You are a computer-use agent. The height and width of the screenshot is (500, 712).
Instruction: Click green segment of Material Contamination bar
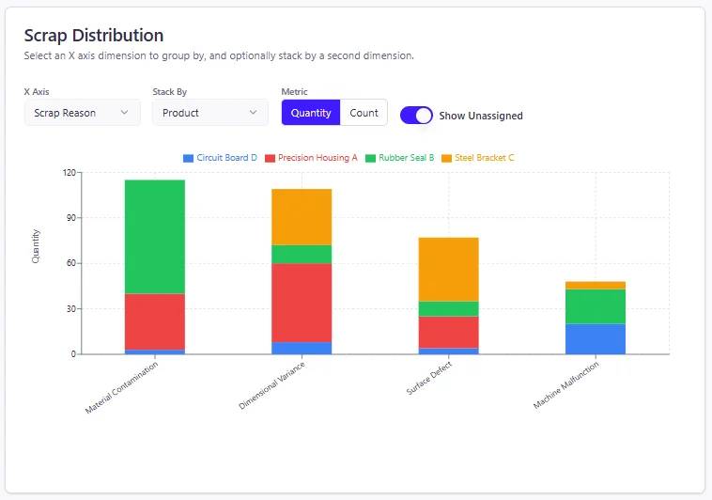[155, 237]
